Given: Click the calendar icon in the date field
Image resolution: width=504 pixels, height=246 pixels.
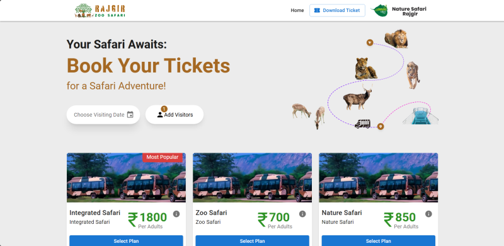Looking at the screenshot, I should 130,115.
